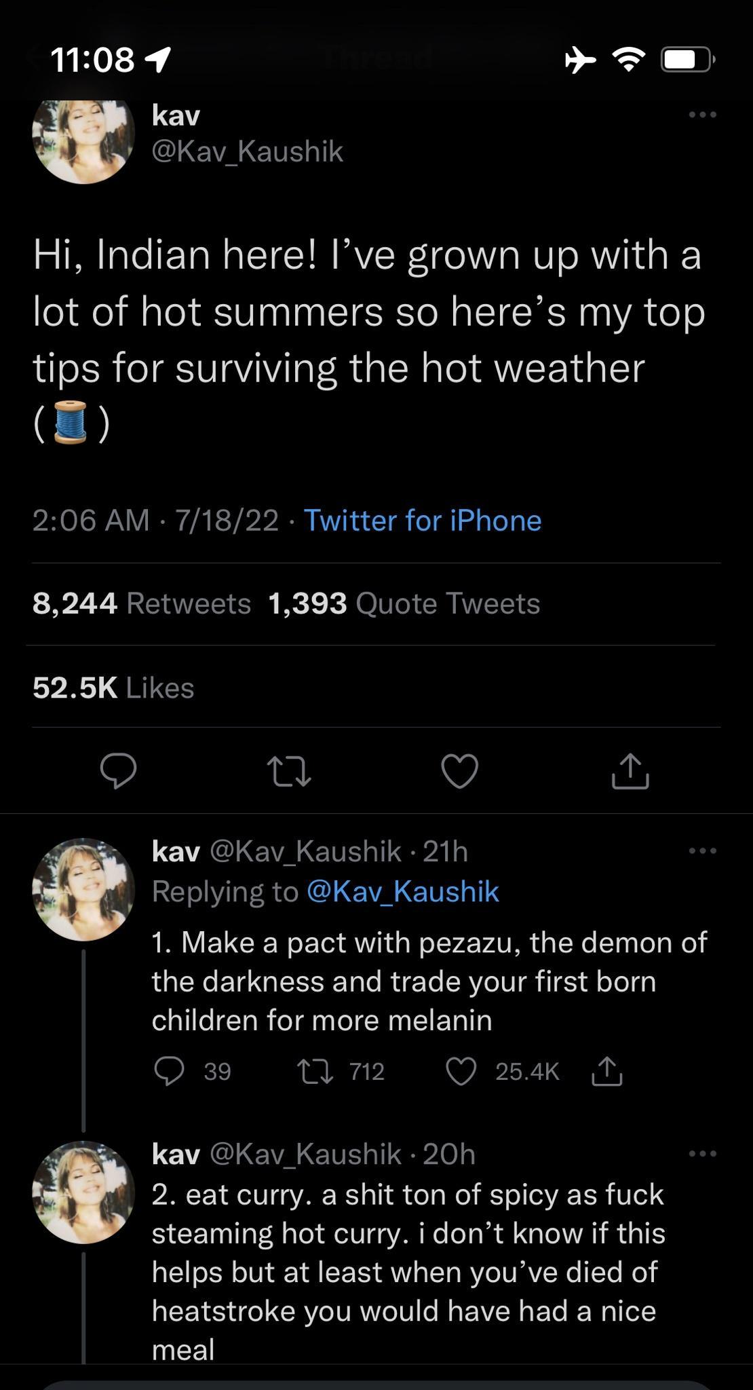Tap the avatar beside the curry reply
The image size is (753, 1390).
coord(83,1195)
